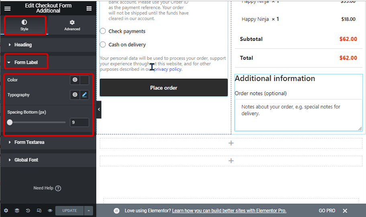Click the Elementor logo in promo bar
Viewport: 366px width, 217px height.
(117, 211)
